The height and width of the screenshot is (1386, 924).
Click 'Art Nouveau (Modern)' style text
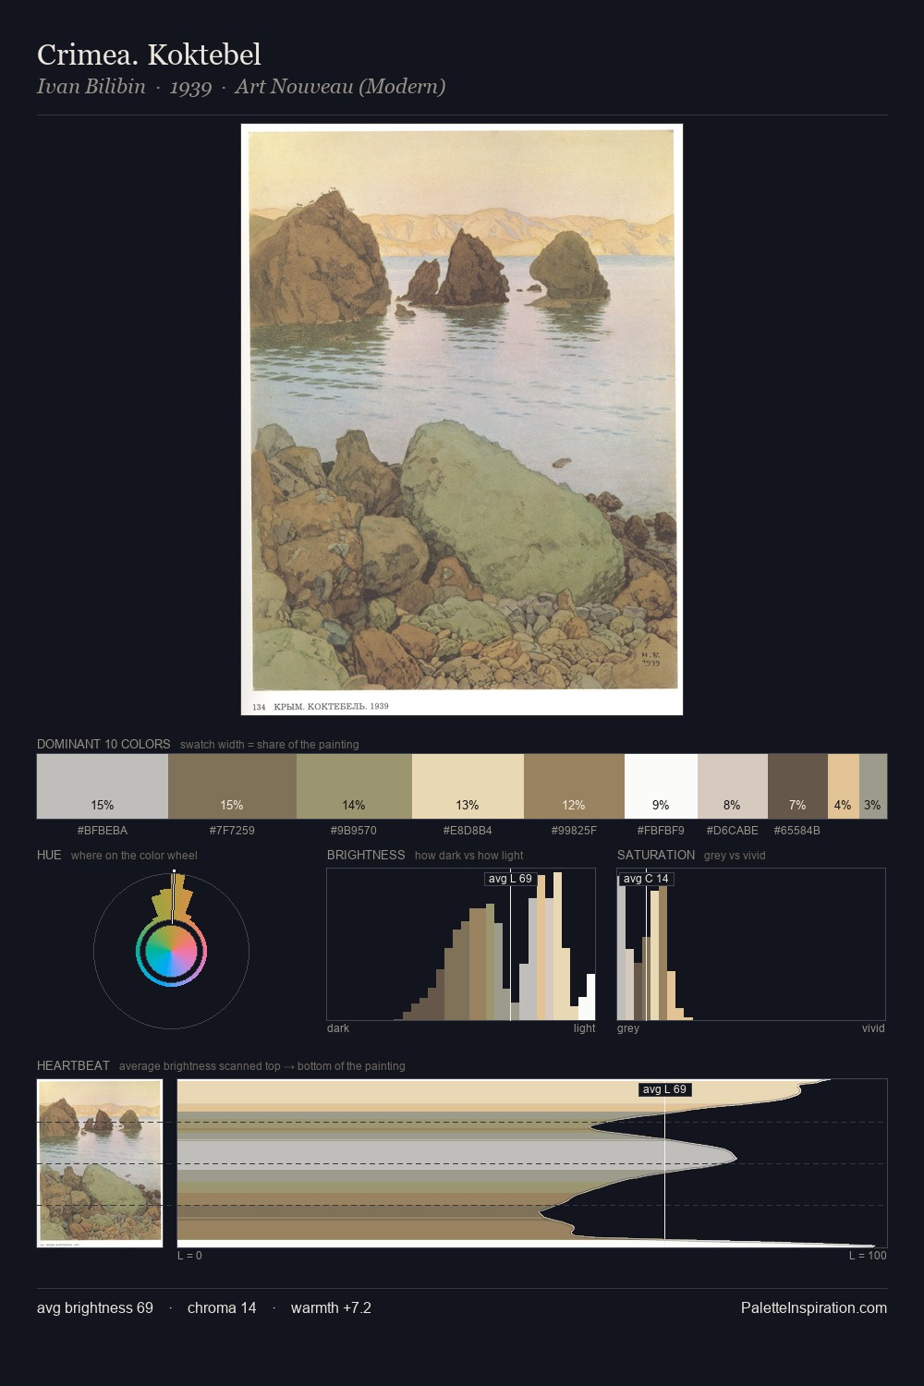(340, 87)
